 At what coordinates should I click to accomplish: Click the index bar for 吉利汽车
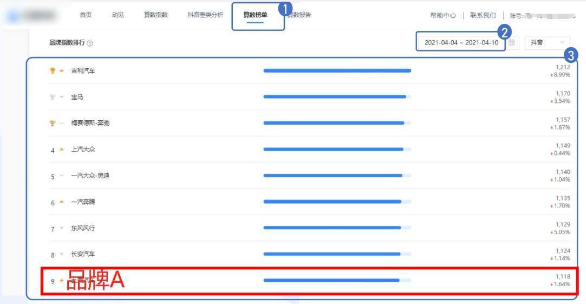[337, 70]
